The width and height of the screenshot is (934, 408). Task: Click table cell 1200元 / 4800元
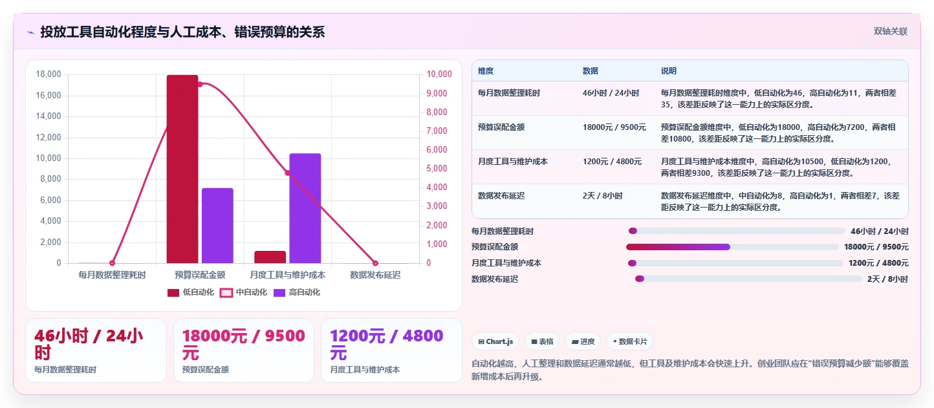(x=613, y=162)
